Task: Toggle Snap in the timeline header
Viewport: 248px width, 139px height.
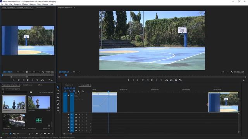Action: [x=70, y=91]
